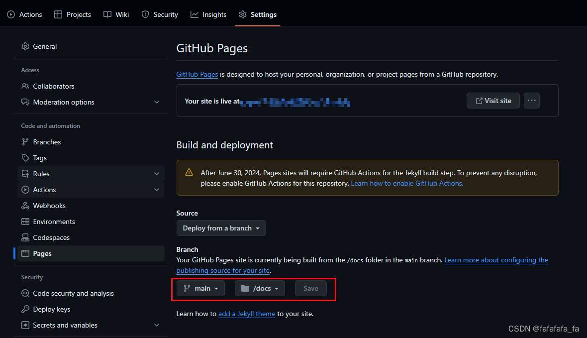Image resolution: width=587 pixels, height=338 pixels.
Task: Click the Settings gear icon in top navigation
Action: [243, 14]
